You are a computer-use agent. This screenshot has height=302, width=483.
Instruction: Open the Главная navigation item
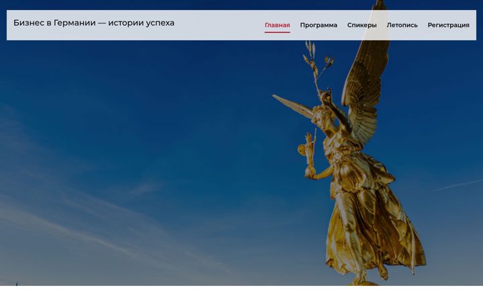click(x=277, y=26)
